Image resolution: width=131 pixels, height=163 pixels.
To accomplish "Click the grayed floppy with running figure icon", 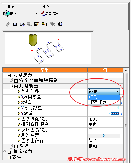I will coord(52,24).
